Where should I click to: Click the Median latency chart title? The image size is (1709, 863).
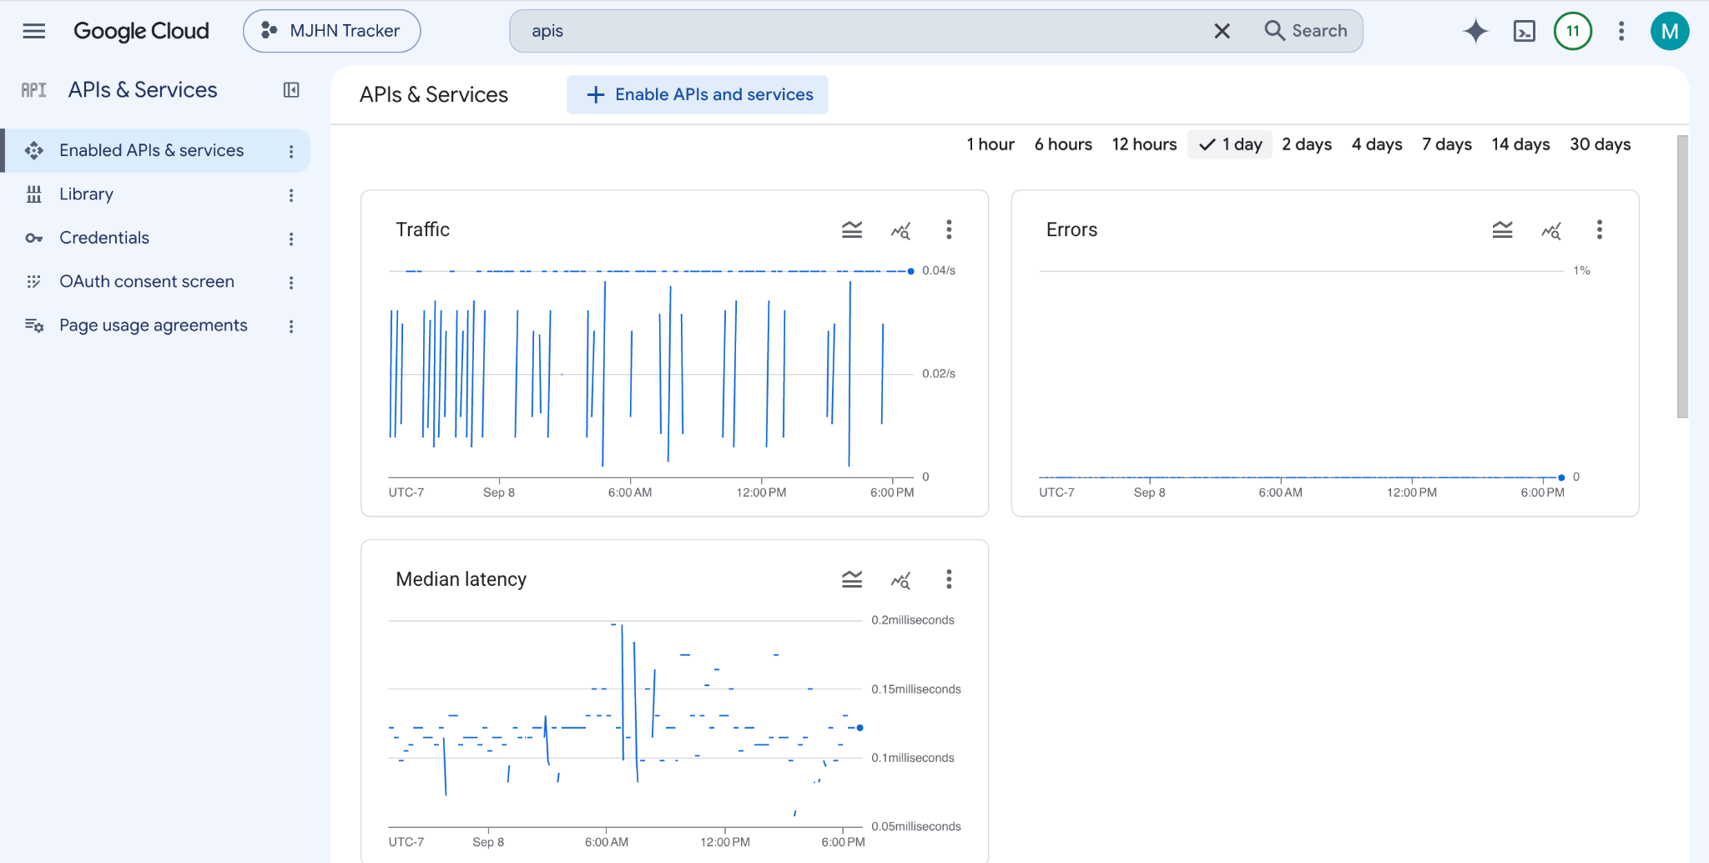point(461,579)
